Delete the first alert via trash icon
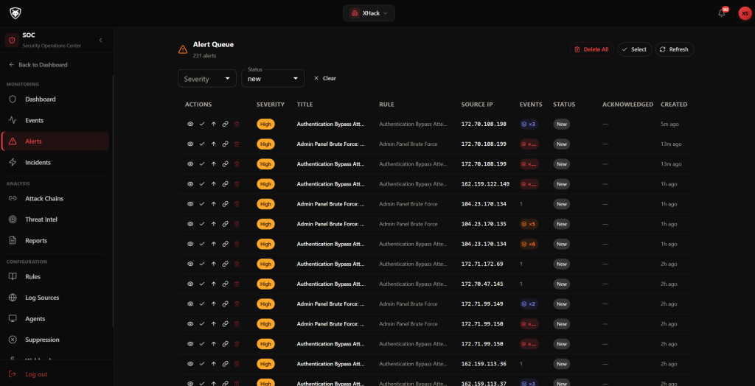 click(x=237, y=124)
